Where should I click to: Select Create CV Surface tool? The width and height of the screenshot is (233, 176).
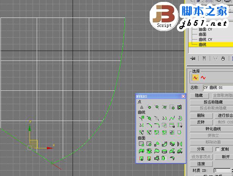click(142, 144)
